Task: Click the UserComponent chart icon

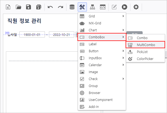Action: click(82, 100)
